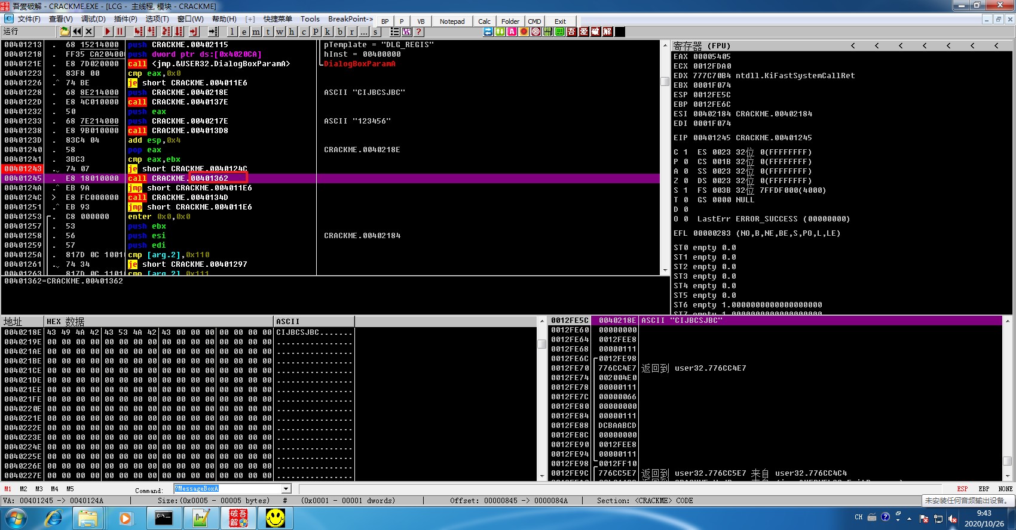Click the Exit toolbar button
The width and height of the screenshot is (1016, 530).
pos(560,21)
